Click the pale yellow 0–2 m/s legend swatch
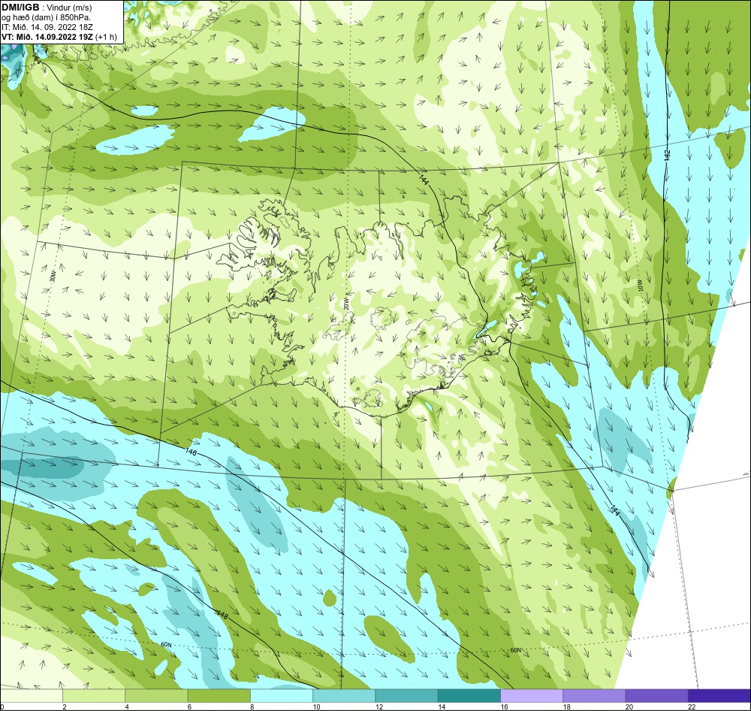Image resolution: width=751 pixels, height=711 pixels. [x=31, y=694]
